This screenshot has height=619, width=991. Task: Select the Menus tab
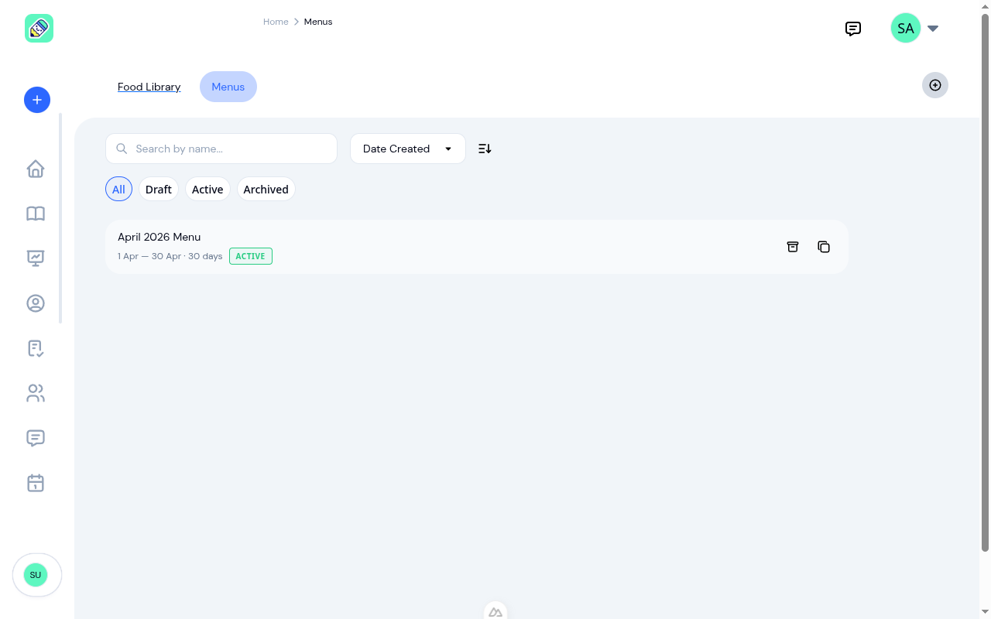(x=228, y=87)
